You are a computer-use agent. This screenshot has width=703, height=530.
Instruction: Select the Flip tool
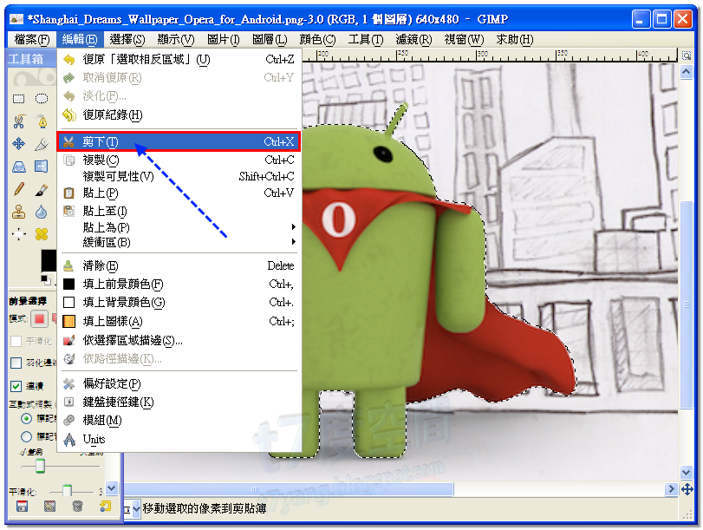coord(42,167)
